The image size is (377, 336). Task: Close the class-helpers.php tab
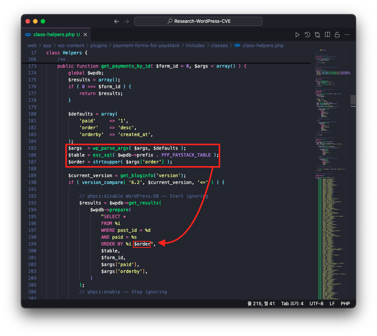pos(85,35)
